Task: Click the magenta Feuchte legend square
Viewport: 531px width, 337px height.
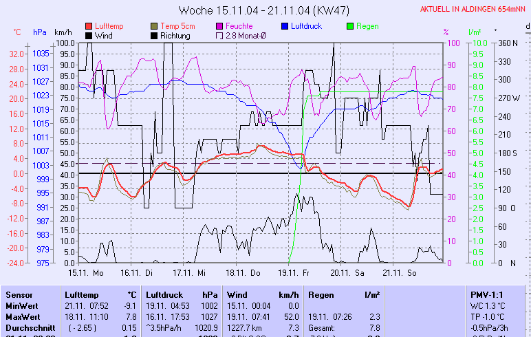Action: point(220,26)
